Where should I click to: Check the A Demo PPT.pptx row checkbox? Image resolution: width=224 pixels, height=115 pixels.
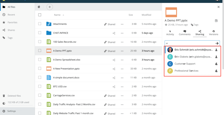(40, 50)
